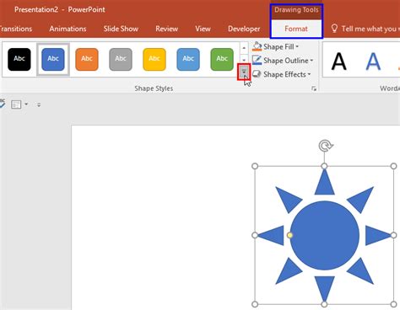Switch to the Format tab
Viewport: 400px width, 310px height.
click(296, 29)
